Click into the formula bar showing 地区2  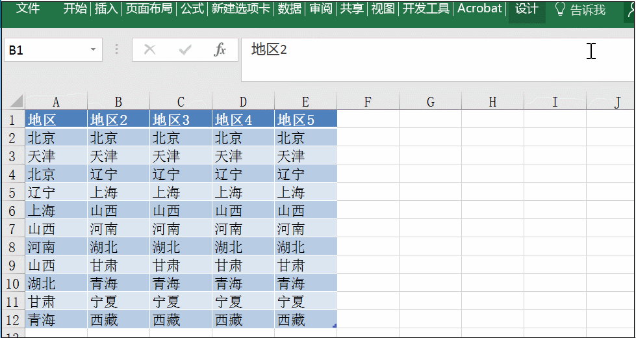[x=438, y=60]
